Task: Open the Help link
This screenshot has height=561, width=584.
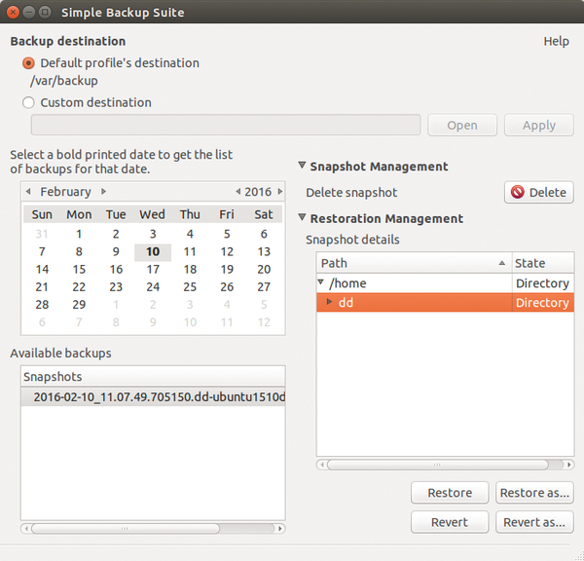Action: [x=556, y=41]
